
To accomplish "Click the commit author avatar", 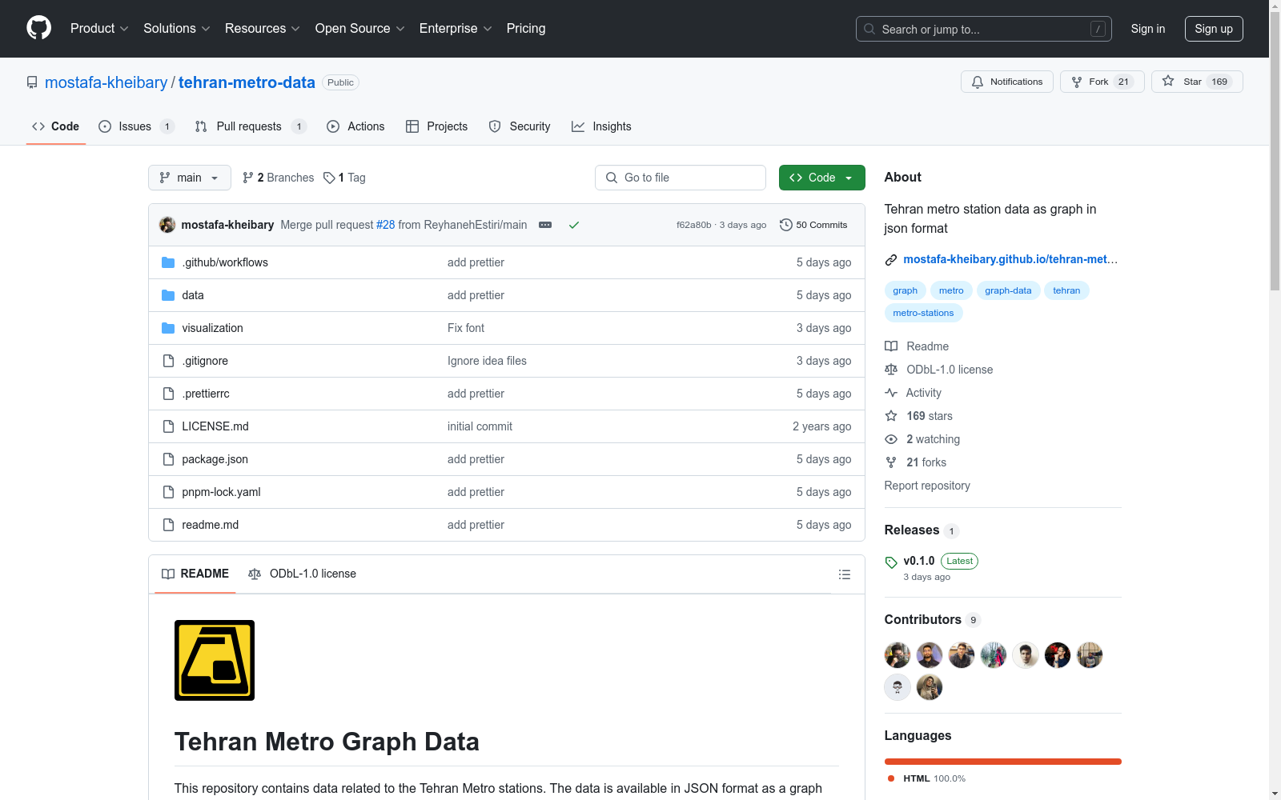I will coord(167,225).
